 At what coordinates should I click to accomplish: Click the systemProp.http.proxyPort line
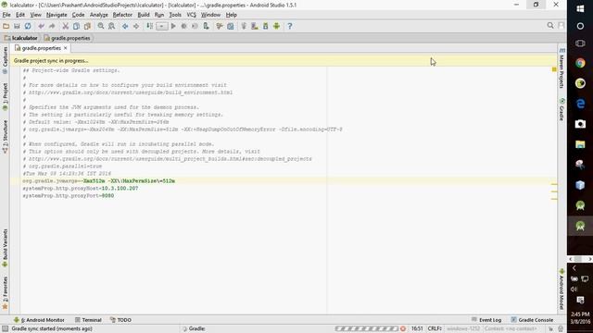[x=68, y=195]
